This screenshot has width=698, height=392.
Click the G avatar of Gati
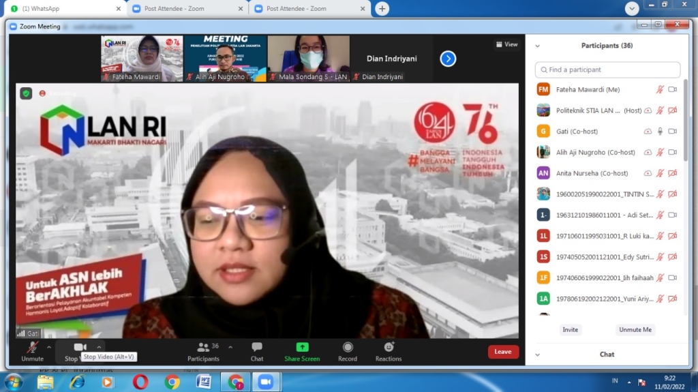coord(543,132)
